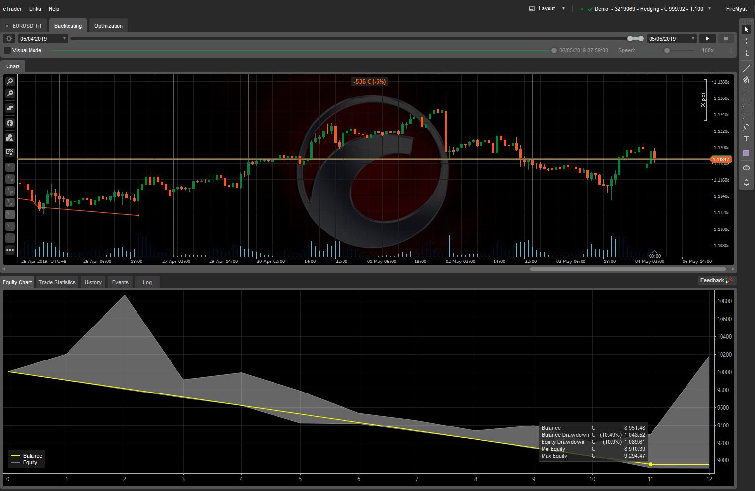Start backtesting with the play button

coord(707,38)
